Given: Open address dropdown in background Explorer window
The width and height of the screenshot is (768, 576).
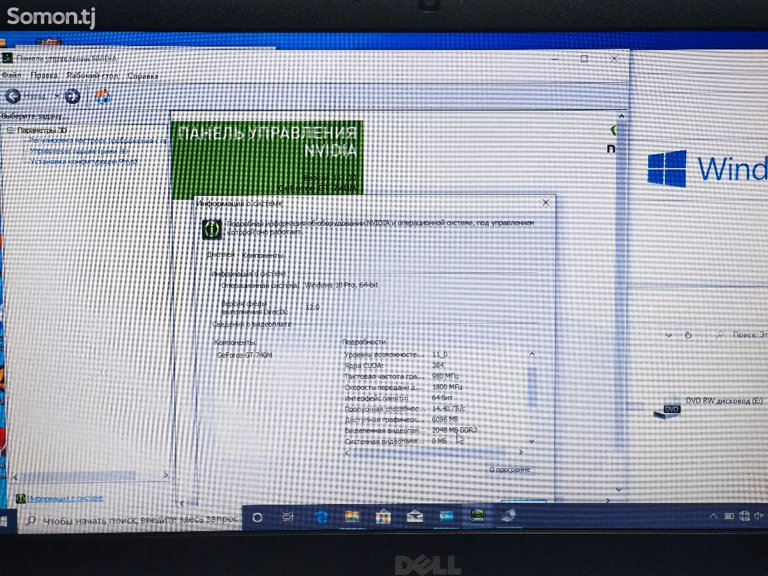Looking at the screenshot, I should pos(669,336).
